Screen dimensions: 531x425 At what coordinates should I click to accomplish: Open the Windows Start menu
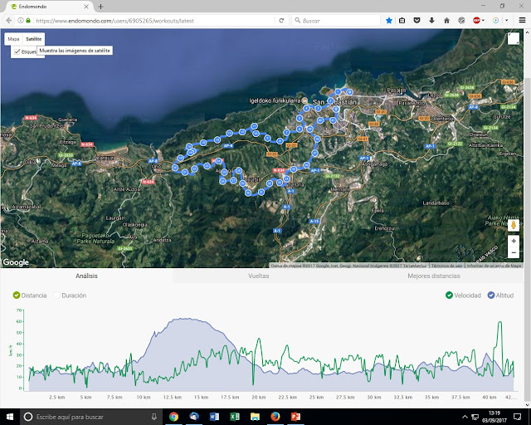[9, 417]
